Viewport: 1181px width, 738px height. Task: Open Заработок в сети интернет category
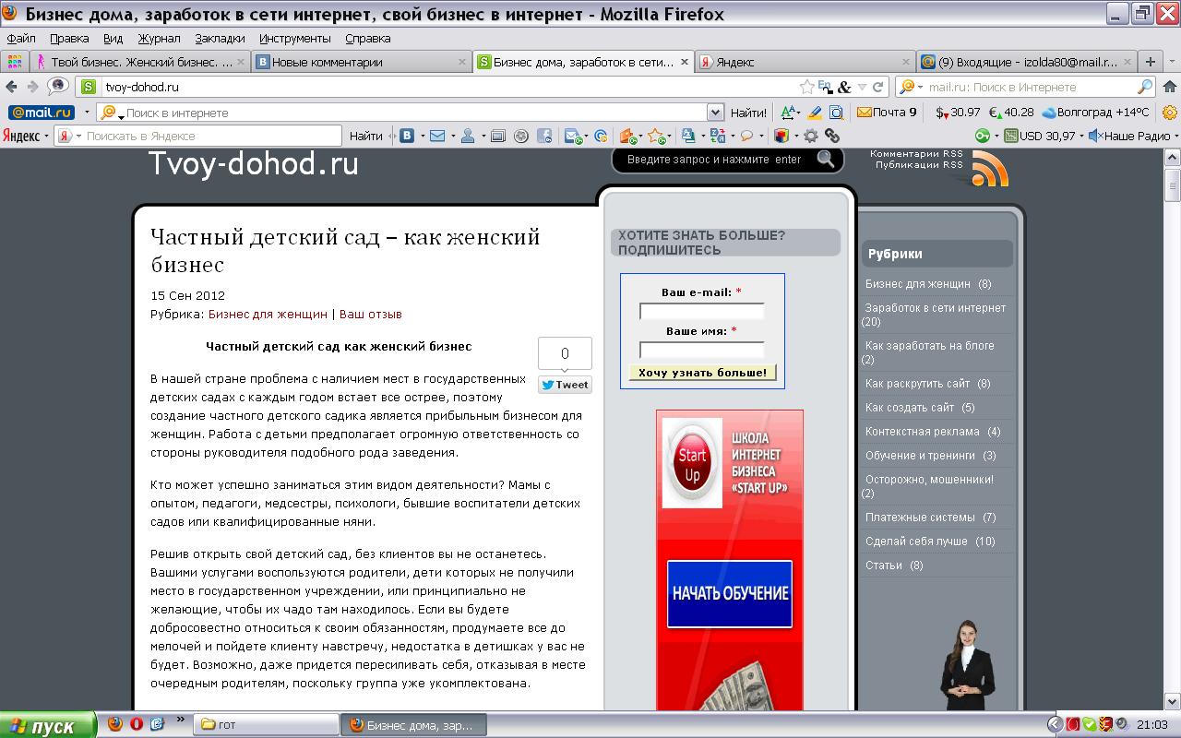(x=935, y=308)
